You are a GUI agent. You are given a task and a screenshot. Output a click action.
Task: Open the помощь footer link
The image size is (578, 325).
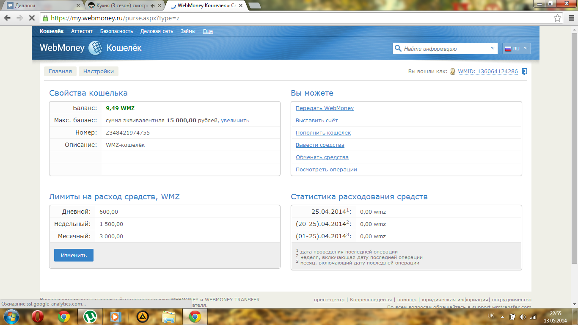click(407, 300)
